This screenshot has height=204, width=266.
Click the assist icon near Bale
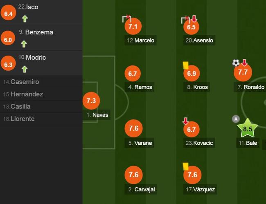click(x=236, y=119)
